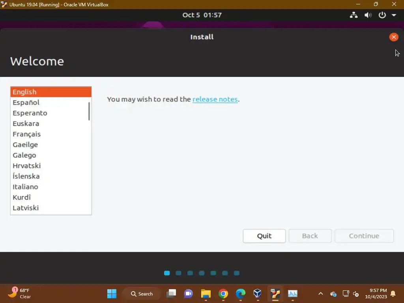This screenshot has height=303, width=404.
Task: Close the Install dialog with orange X
Action: (393, 37)
